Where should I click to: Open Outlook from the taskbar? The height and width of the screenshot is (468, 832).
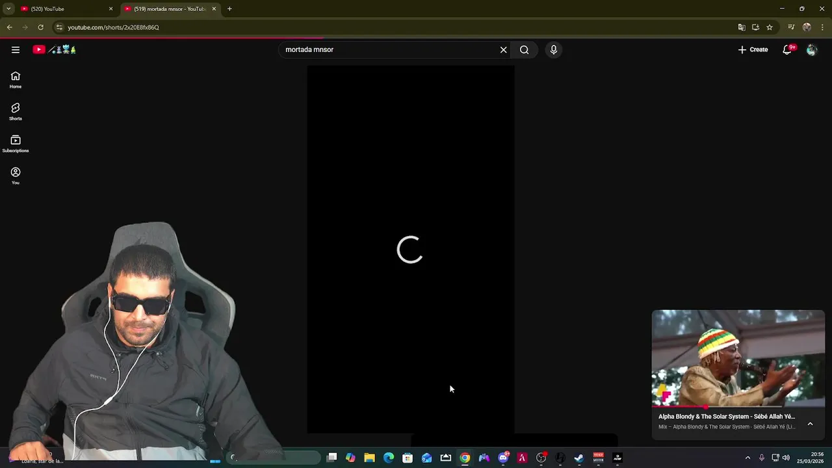point(426,458)
